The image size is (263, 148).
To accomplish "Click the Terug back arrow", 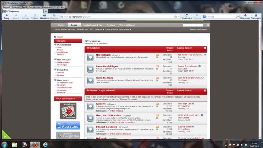I will (x=7, y=15).
